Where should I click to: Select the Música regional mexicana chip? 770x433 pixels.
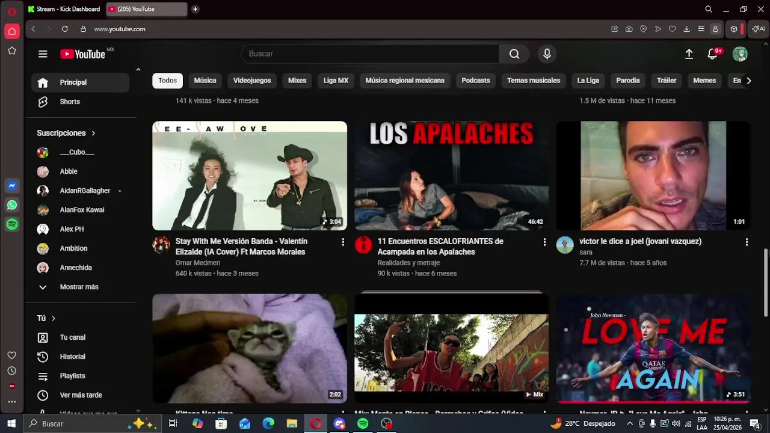coord(405,81)
